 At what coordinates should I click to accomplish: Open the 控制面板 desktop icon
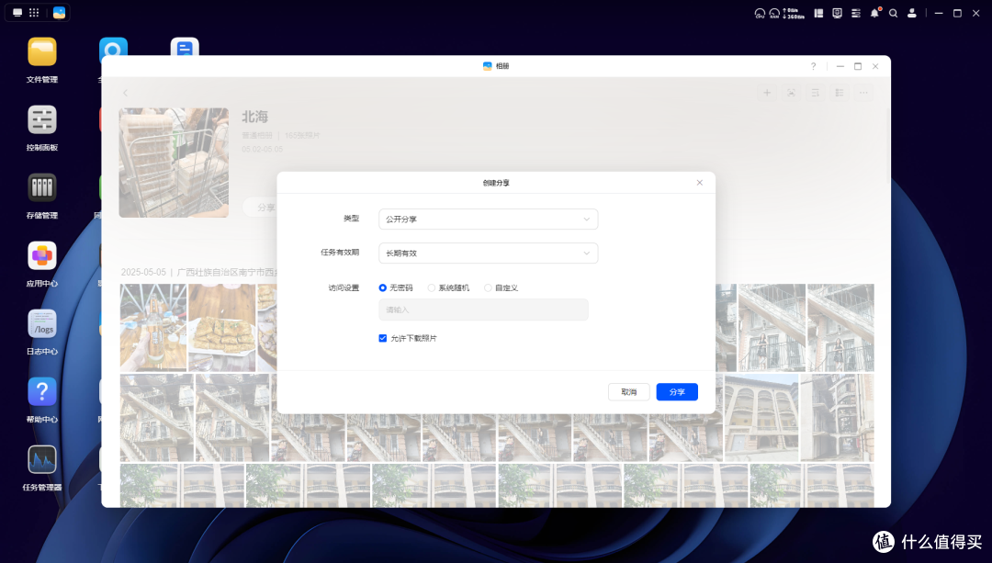click(41, 119)
